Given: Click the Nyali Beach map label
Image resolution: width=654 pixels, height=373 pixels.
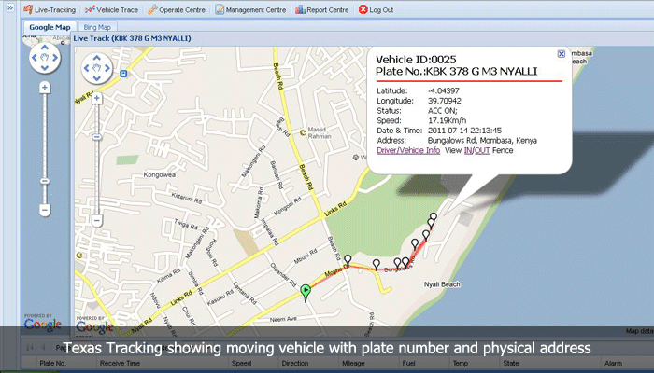Looking at the screenshot, I should [x=442, y=284].
